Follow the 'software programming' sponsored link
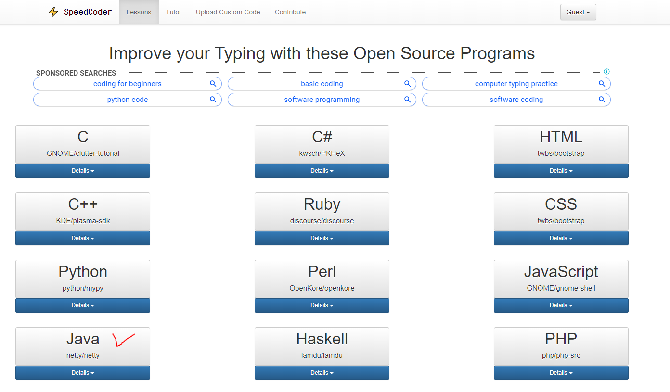 [322, 100]
